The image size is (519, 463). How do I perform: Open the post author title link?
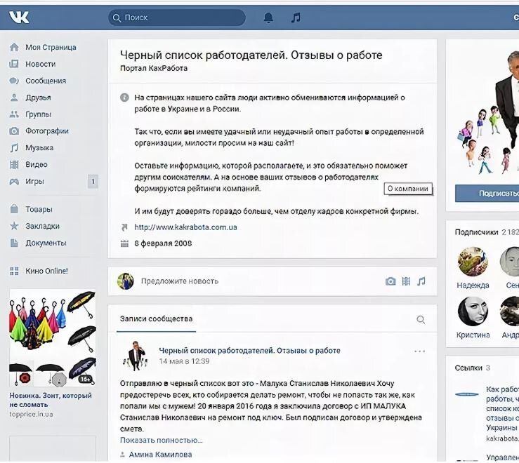point(249,351)
